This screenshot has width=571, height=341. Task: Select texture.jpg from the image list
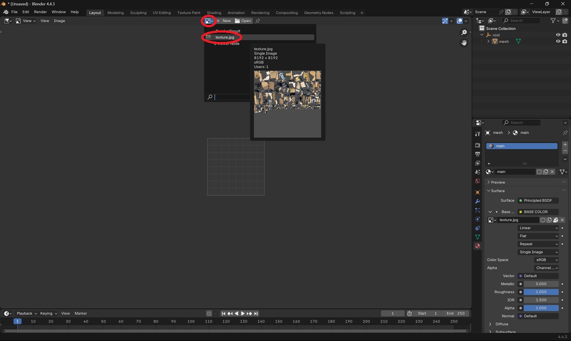[225, 37]
